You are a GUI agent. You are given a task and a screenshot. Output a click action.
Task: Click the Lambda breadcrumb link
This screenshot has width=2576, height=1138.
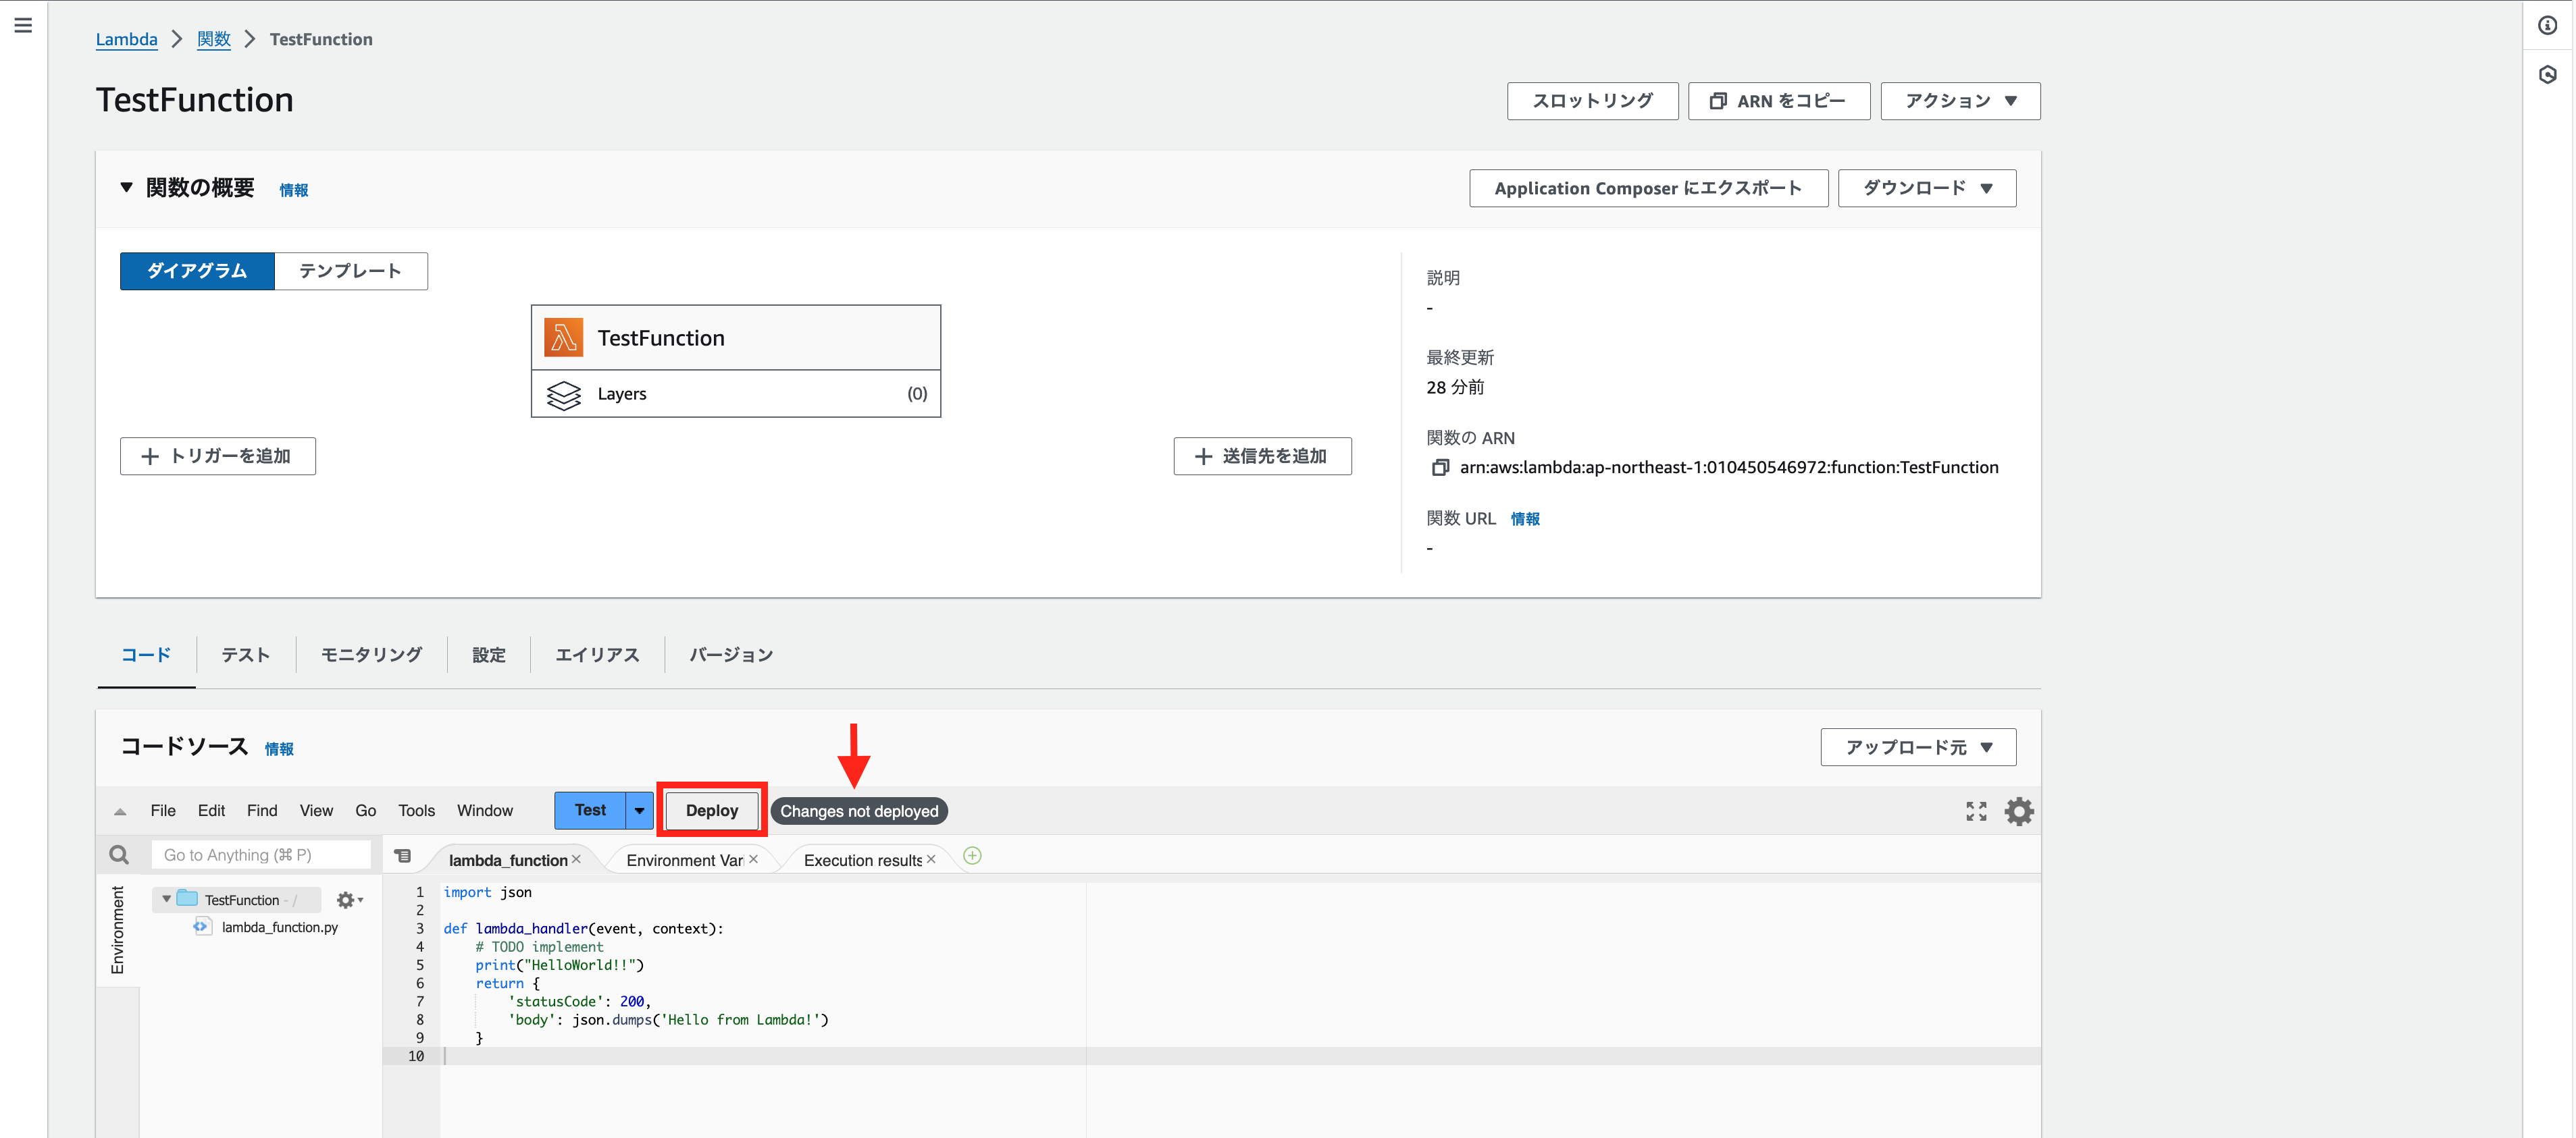point(126,39)
